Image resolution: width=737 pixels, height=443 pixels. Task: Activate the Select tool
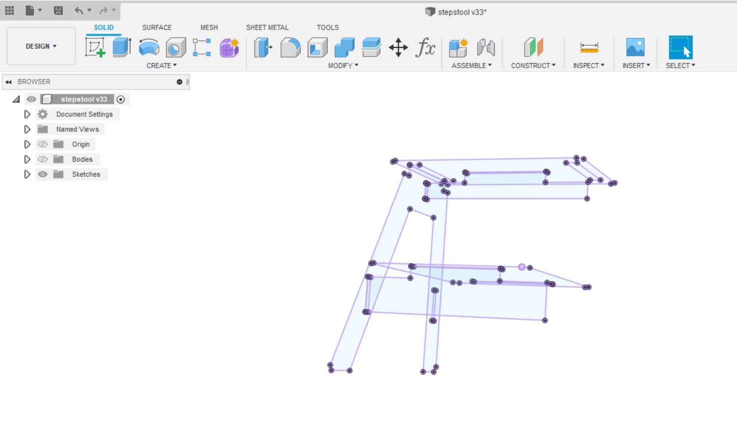(680, 48)
